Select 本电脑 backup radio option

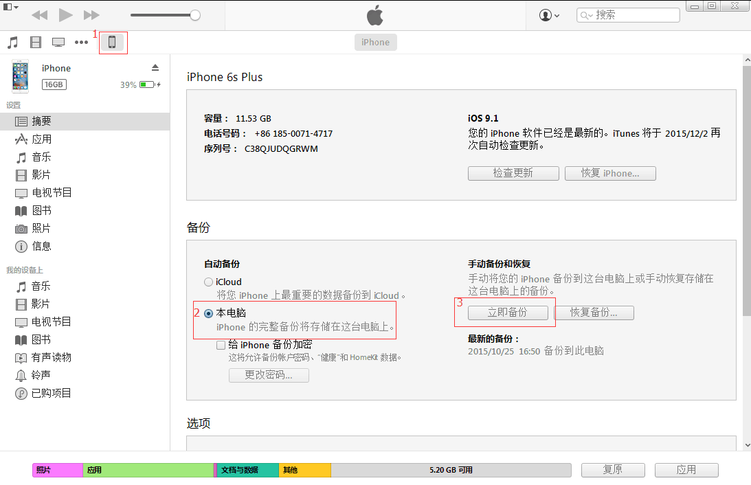(208, 313)
